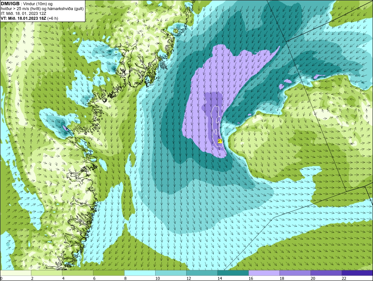Select the 16-18 m/s lavender legend swatch
373x281 pixels.
pos(264,273)
